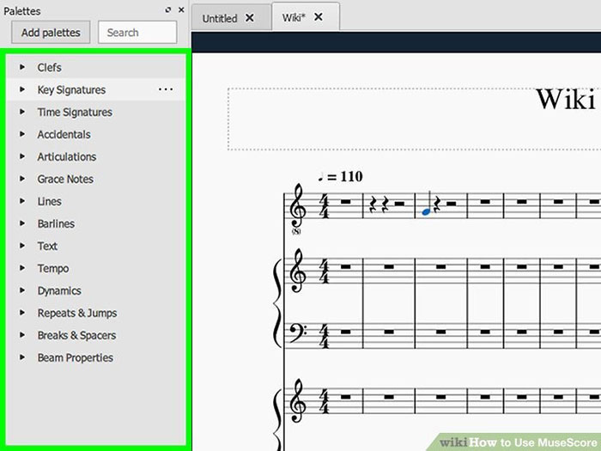Expand the Time Signatures palette arrow
Image resolution: width=601 pixels, height=451 pixels.
pos(21,112)
